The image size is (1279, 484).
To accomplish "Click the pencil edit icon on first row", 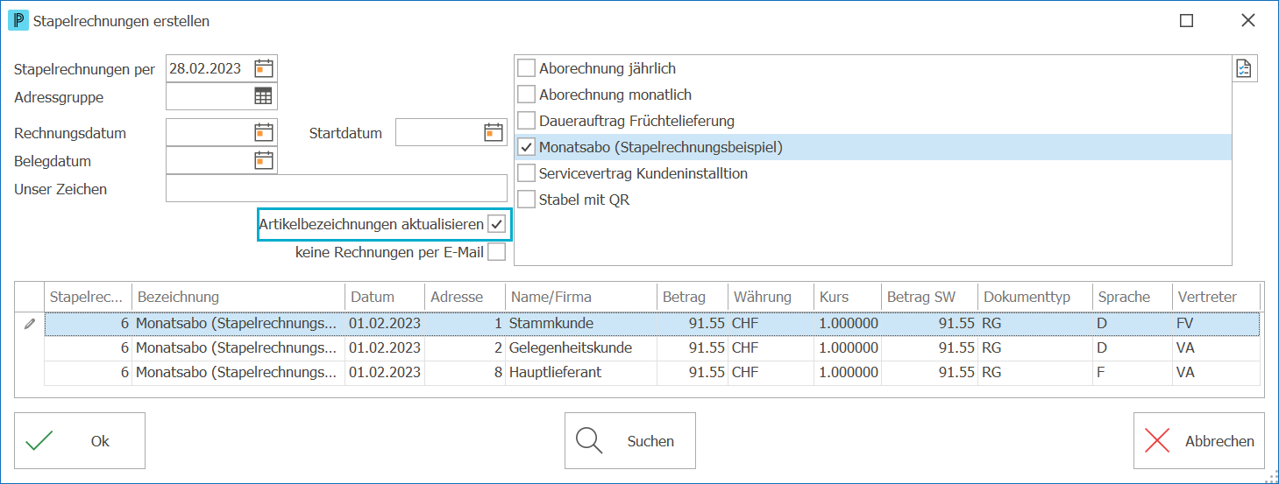I will pos(30,324).
